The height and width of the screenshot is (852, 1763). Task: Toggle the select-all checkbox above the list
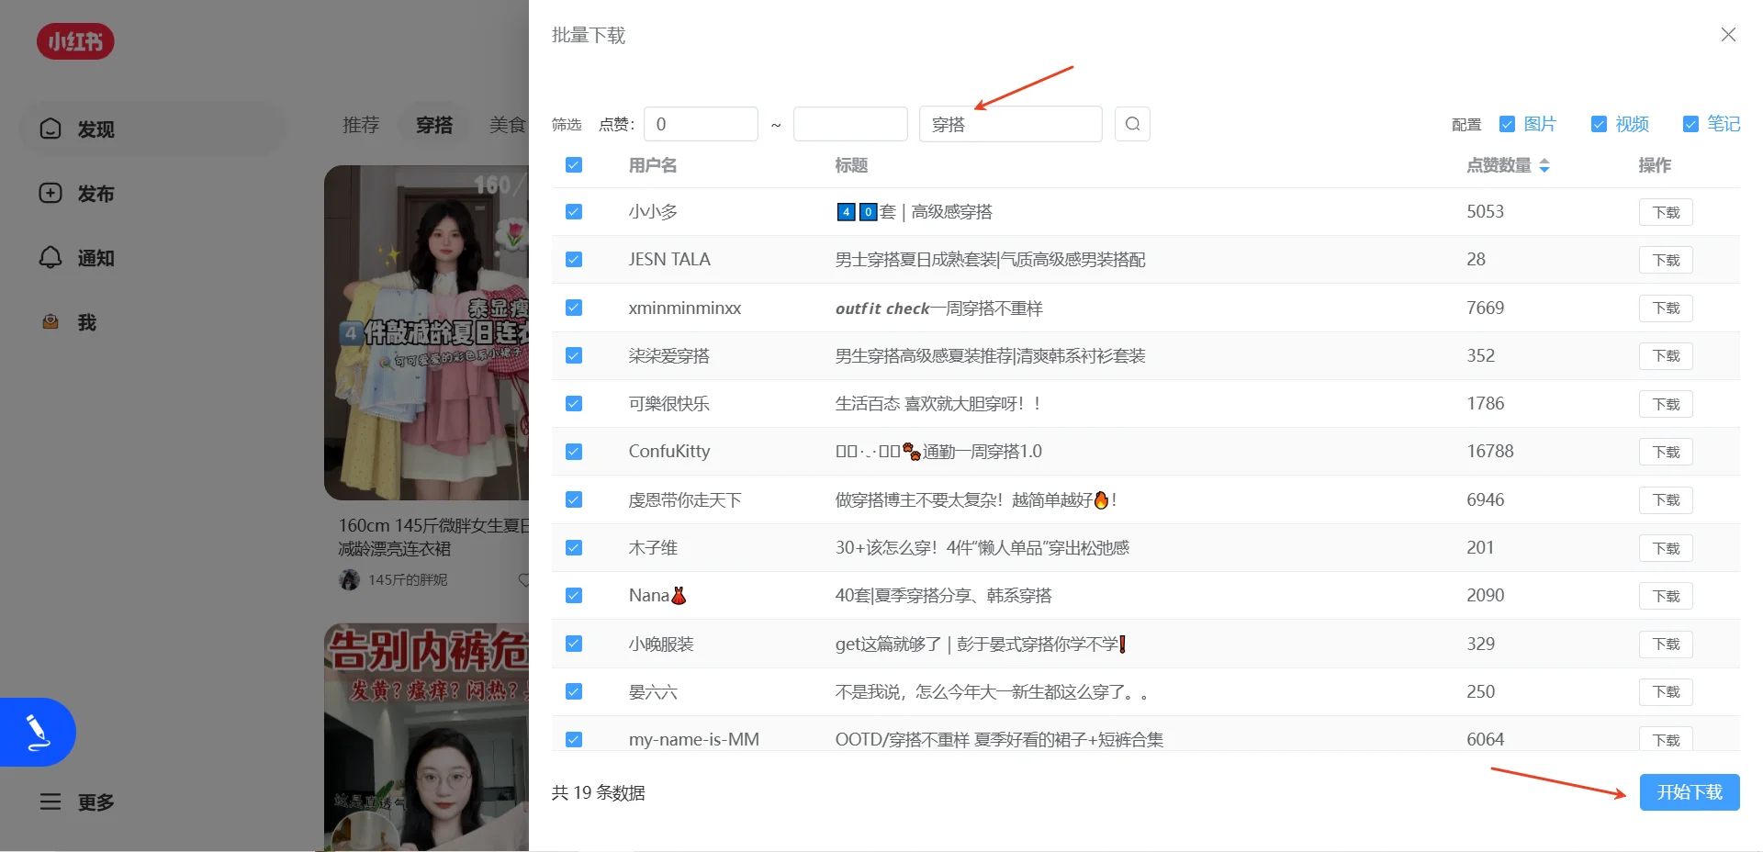coord(573,165)
